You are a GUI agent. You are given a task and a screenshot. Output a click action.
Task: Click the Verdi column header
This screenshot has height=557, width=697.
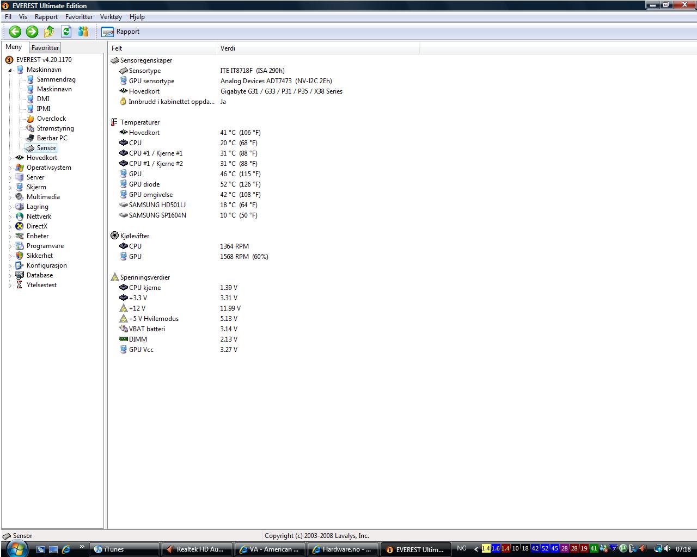coord(319,48)
